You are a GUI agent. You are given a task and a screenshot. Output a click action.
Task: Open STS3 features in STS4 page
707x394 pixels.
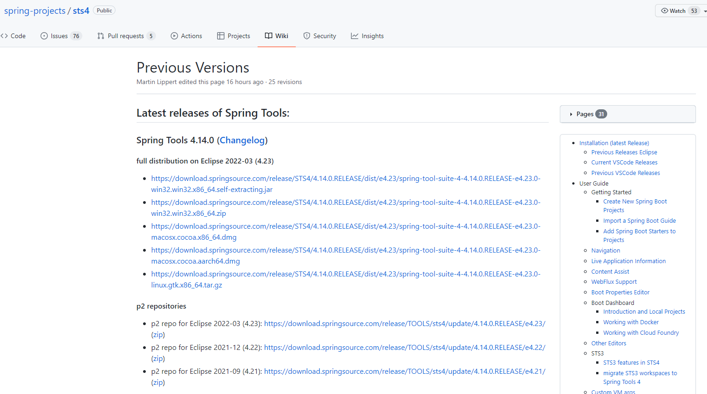[631, 363]
